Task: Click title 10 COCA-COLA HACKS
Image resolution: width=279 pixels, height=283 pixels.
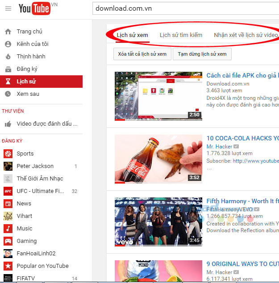Action: click(242, 138)
